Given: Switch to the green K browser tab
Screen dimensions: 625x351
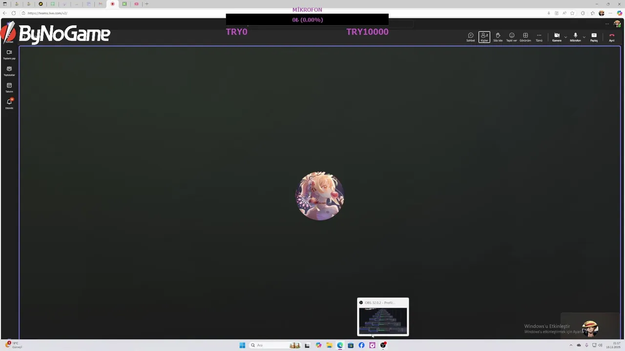Looking at the screenshot, I should 125,4.
